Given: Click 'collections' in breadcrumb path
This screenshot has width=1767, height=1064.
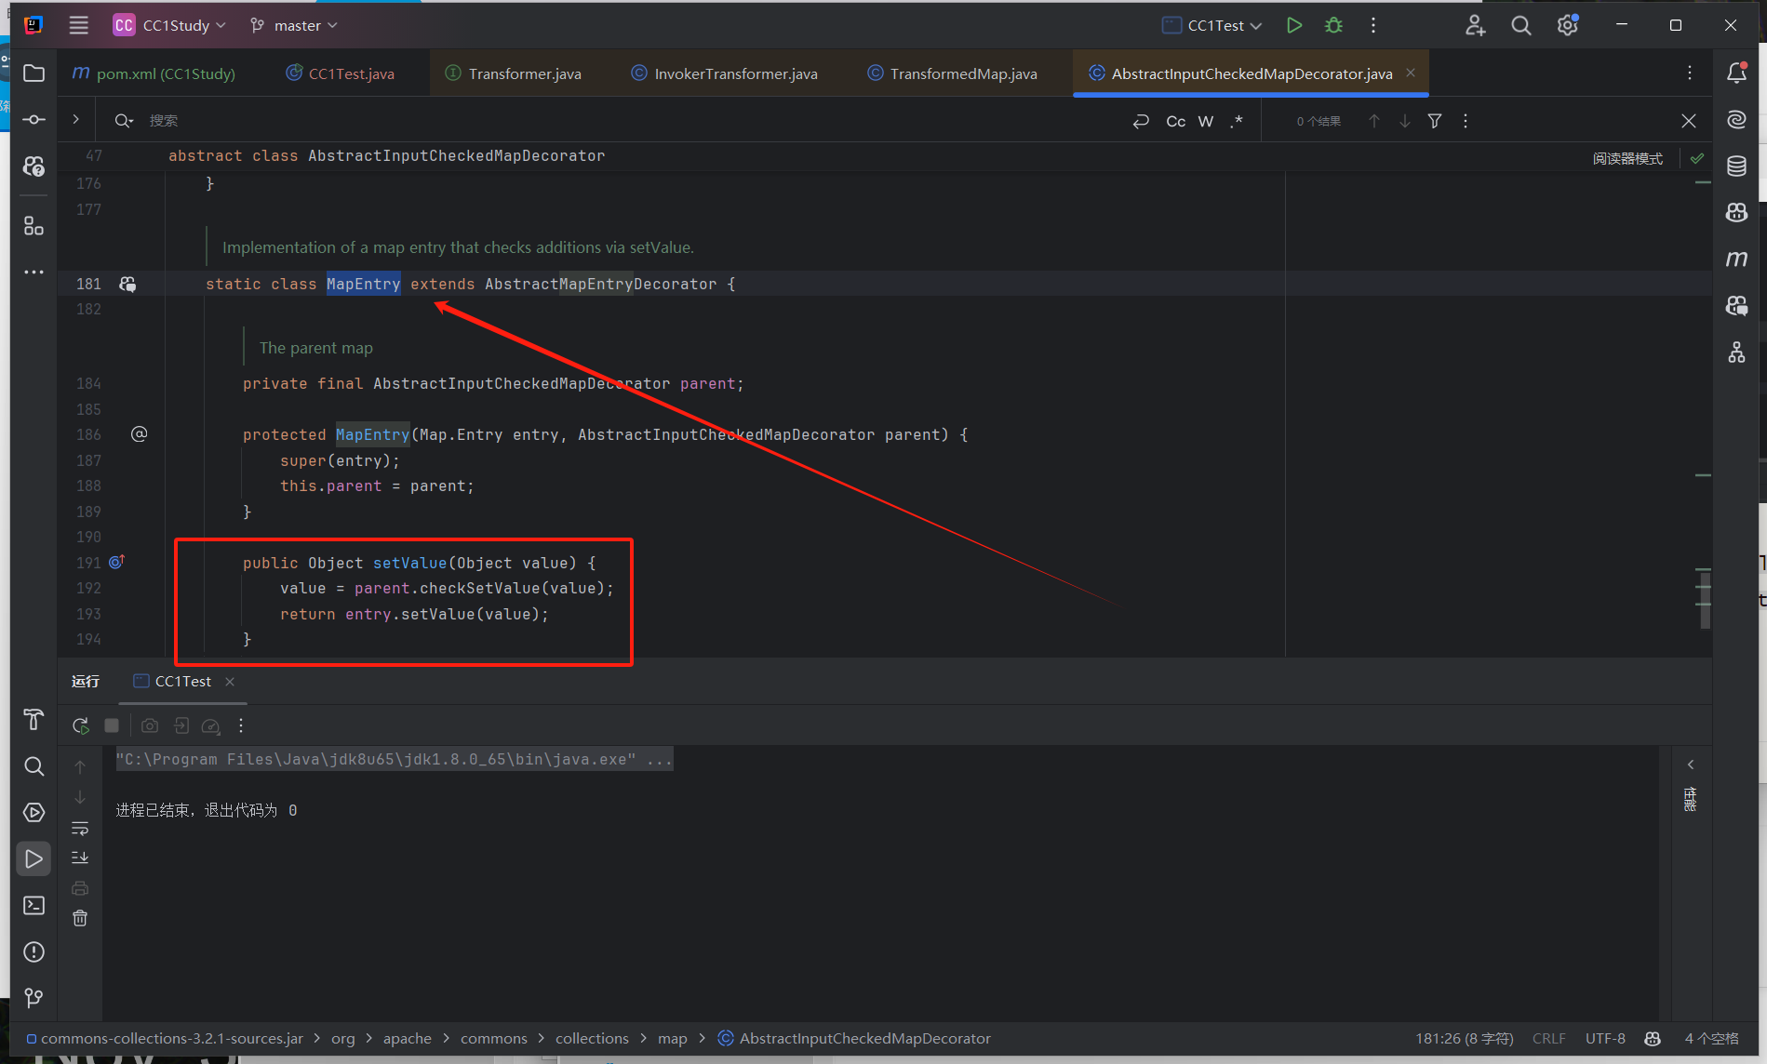Looking at the screenshot, I should coord(592,1038).
